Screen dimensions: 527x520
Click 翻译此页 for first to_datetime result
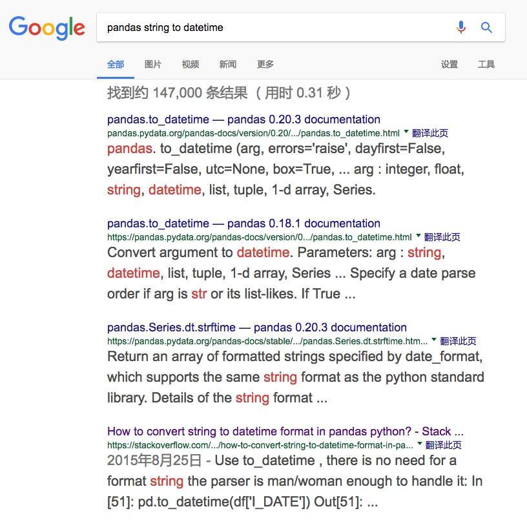pyautogui.click(x=430, y=133)
